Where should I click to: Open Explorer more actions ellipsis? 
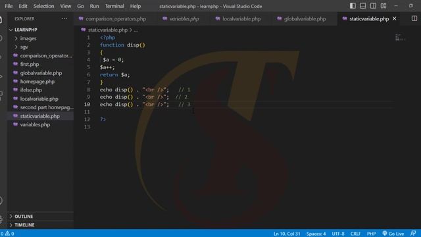(64, 18)
